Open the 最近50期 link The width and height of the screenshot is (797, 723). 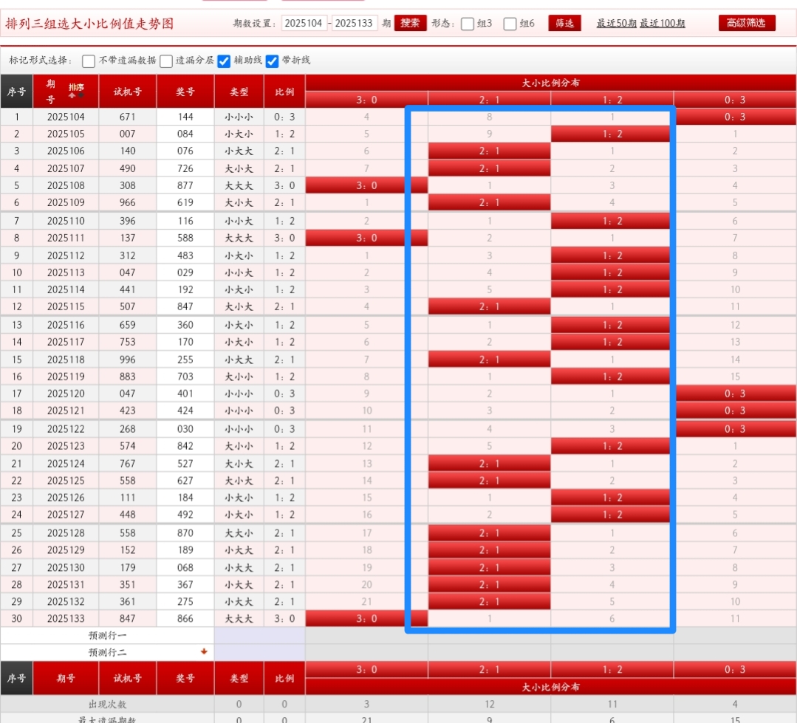click(616, 24)
